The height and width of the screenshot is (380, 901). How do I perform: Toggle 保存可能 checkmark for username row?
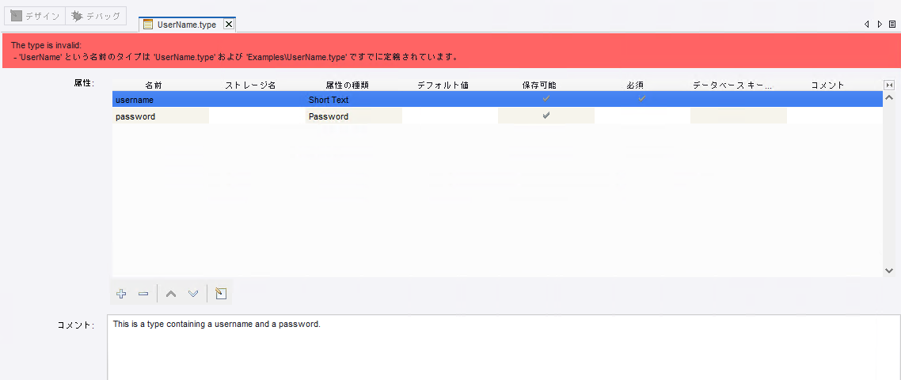point(546,99)
